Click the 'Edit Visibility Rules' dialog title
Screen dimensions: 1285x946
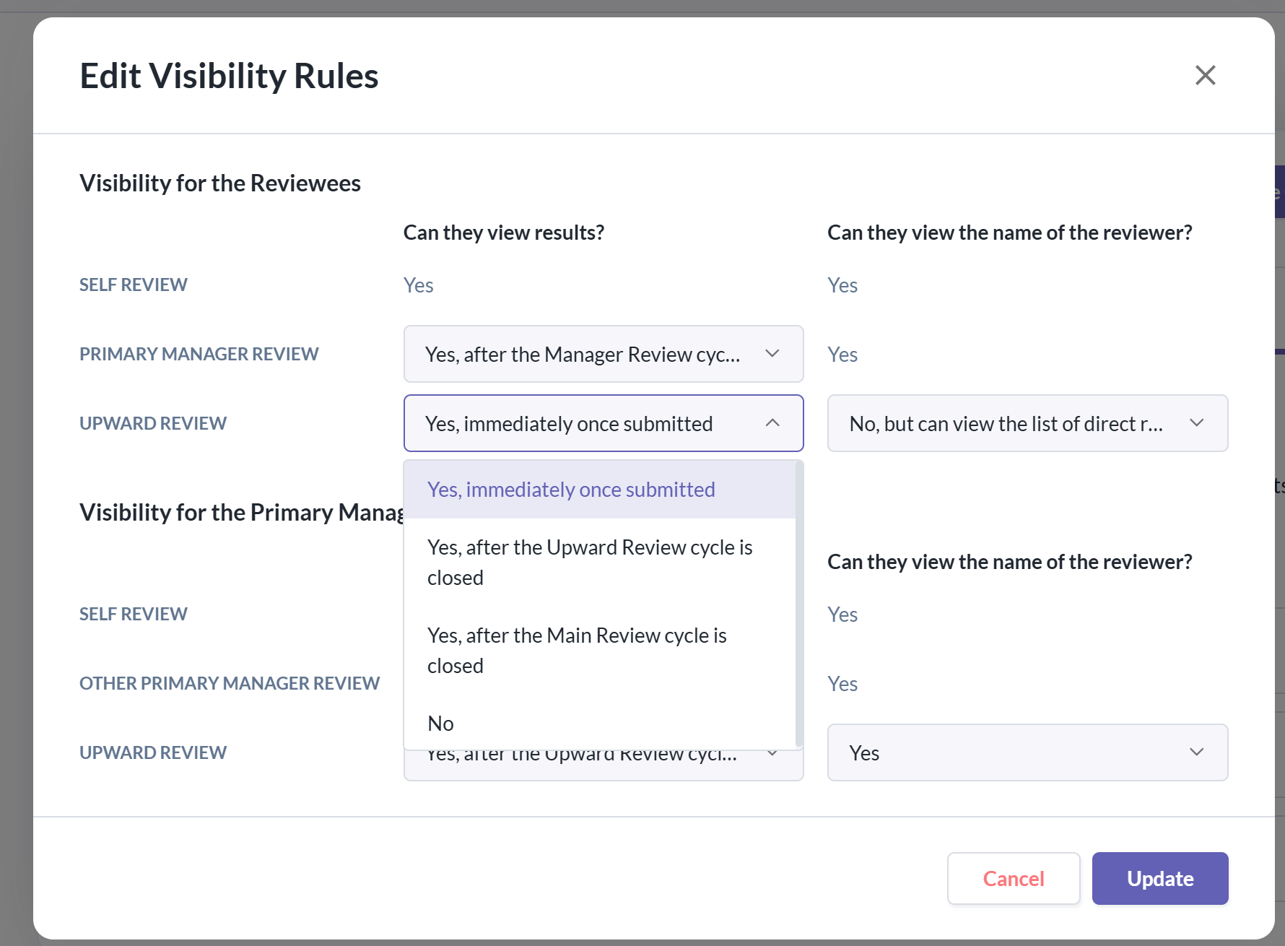coord(229,76)
